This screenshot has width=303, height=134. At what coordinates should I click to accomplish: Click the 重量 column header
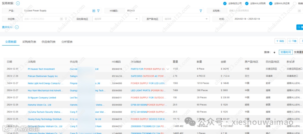coord(175,62)
